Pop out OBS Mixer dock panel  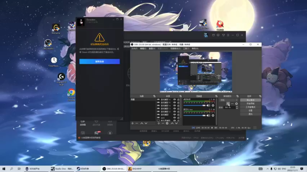[216, 96]
